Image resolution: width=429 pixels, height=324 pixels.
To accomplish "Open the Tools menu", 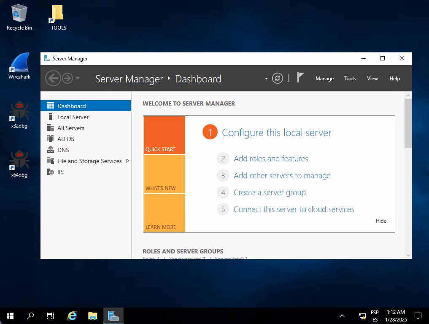I will click(350, 79).
